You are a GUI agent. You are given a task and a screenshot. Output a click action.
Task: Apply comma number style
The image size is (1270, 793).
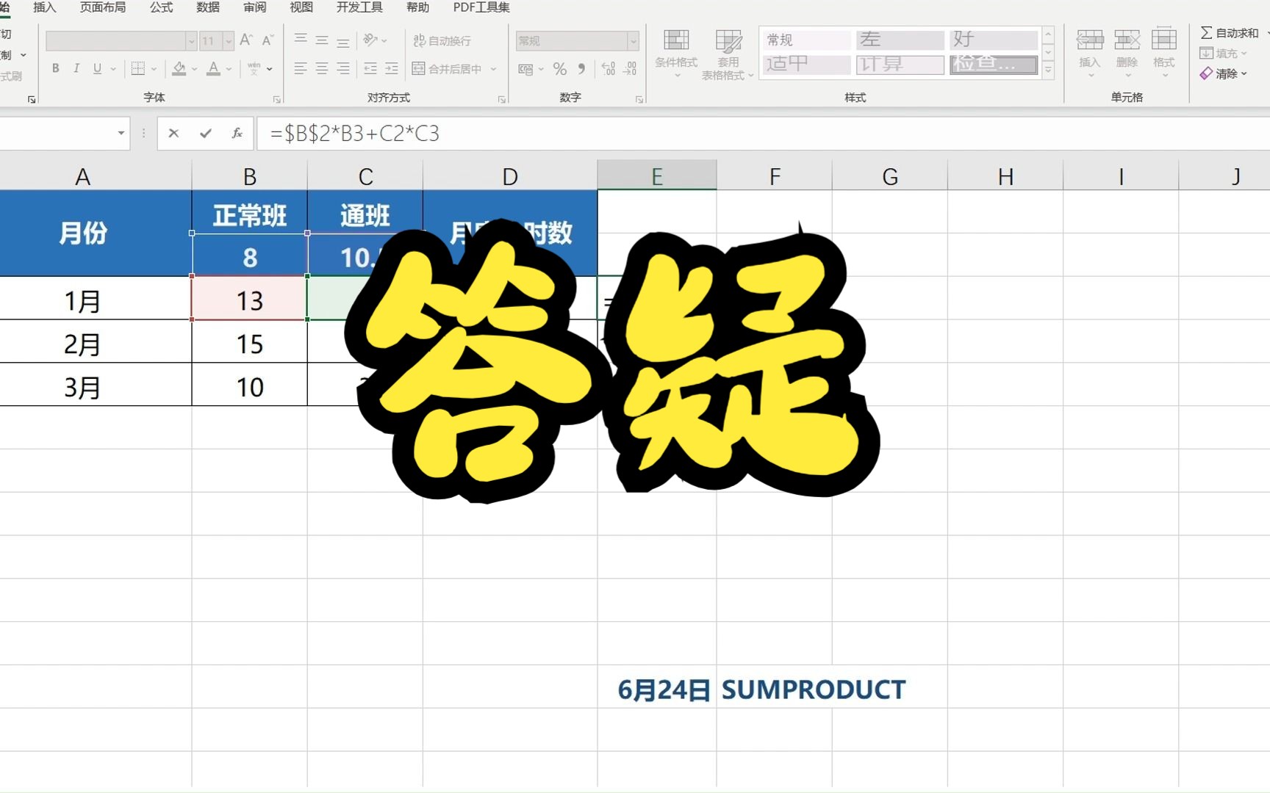[582, 68]
